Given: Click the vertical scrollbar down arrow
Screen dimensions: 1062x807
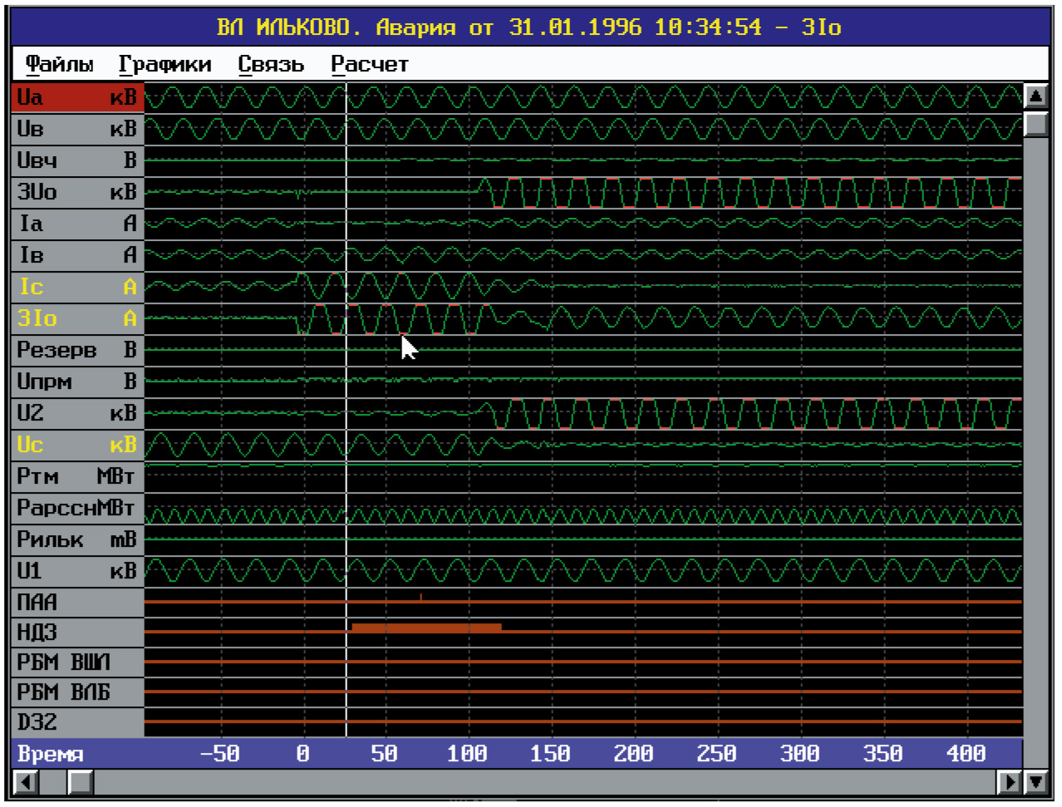Looking at the screenshot, I should [x=1035, y=781].
